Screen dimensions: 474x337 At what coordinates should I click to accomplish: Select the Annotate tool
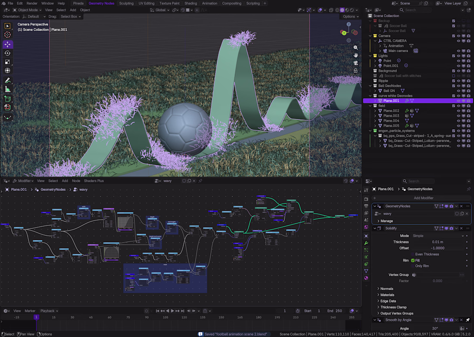(x=8, y=81)
